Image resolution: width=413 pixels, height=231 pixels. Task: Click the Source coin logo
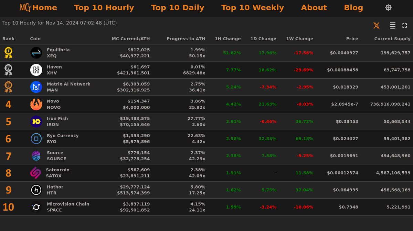(x=36, y=156)
